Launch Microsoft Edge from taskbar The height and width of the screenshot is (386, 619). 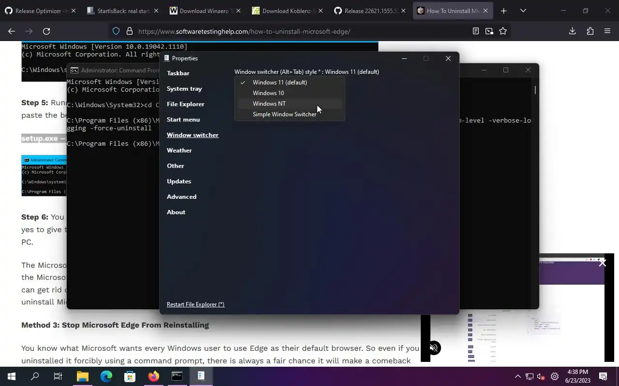coord(106,376)
